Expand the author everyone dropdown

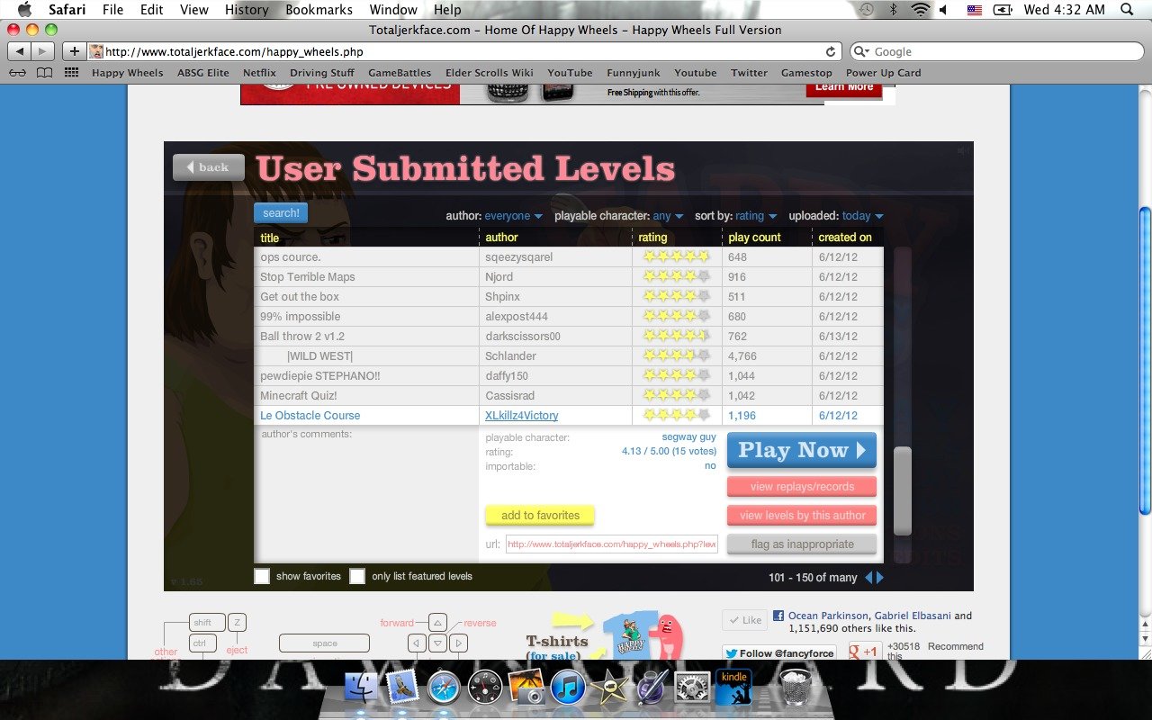[x=513, y=216]
